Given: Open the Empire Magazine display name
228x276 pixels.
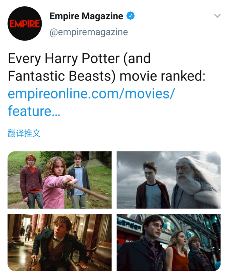Looking at the screenshot, I should click(86, 16).
